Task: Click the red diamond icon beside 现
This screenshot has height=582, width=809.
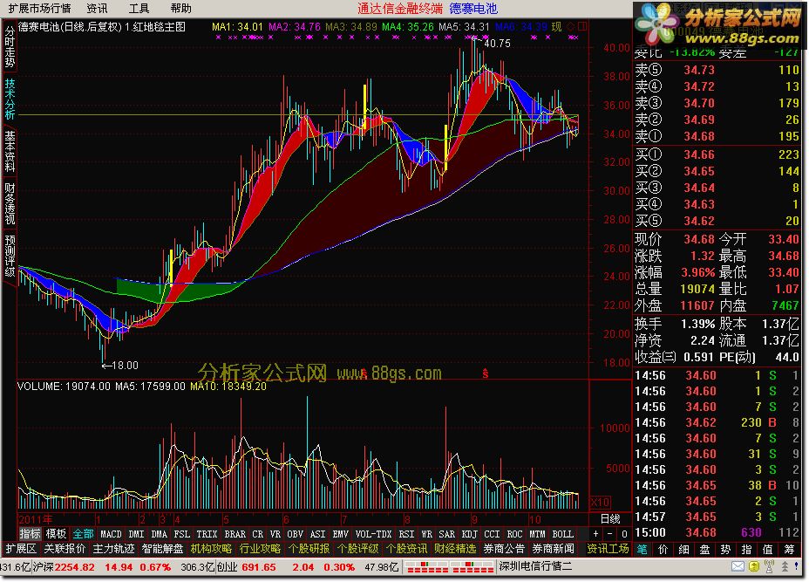Action: [x=571, y=26]
